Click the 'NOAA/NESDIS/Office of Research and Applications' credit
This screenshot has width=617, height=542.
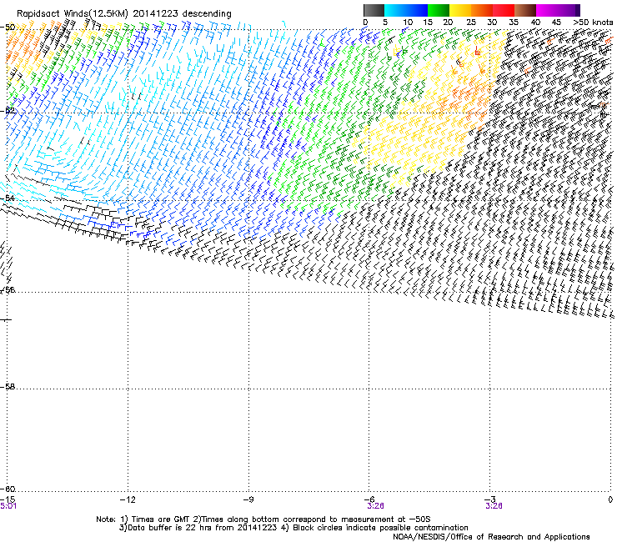click(x=491, y=537)
